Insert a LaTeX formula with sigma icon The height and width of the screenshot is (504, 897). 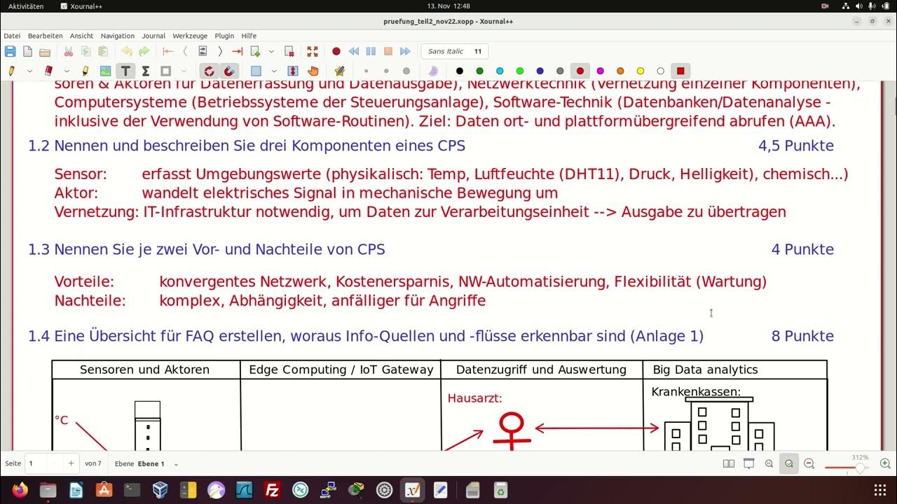point(146,71)
